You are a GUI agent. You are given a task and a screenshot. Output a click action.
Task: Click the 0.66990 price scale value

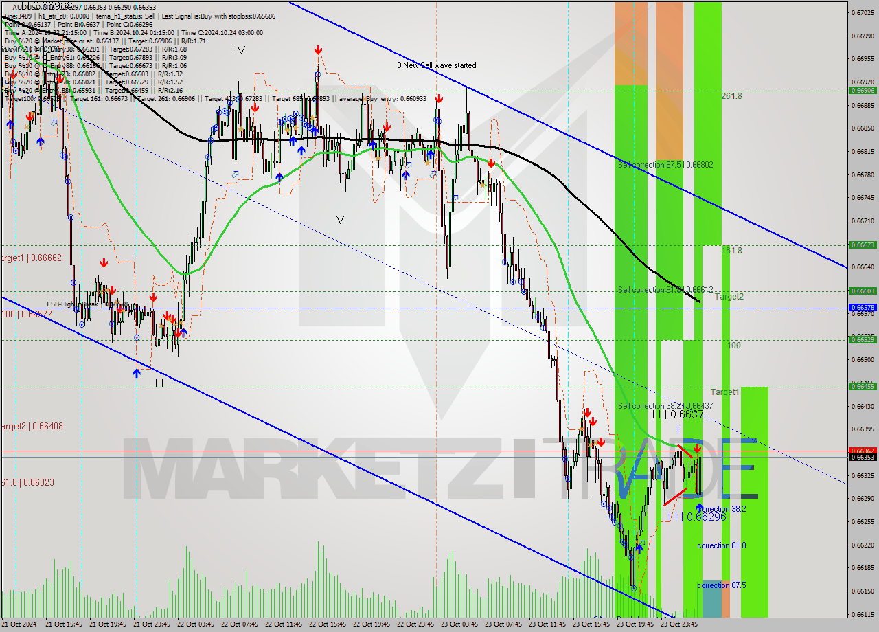point(862,36)
